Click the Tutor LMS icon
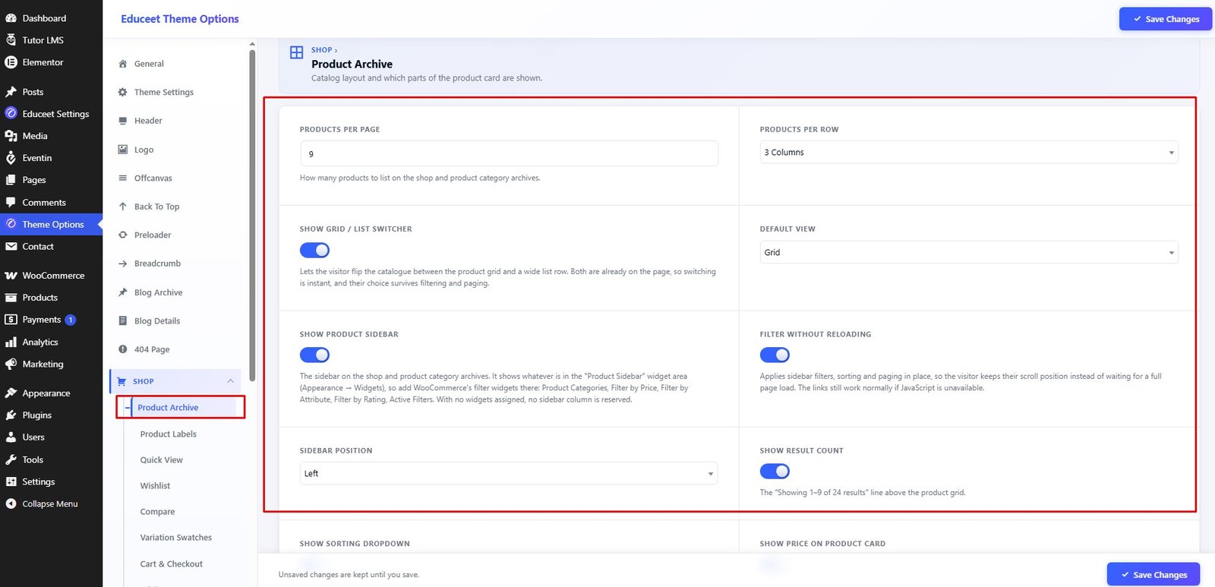The image size is (1215, 587). [11, 40]
